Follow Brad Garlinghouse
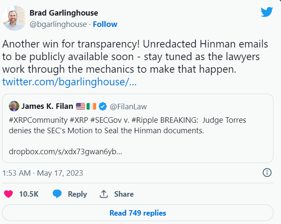 (x=105, y=24)
